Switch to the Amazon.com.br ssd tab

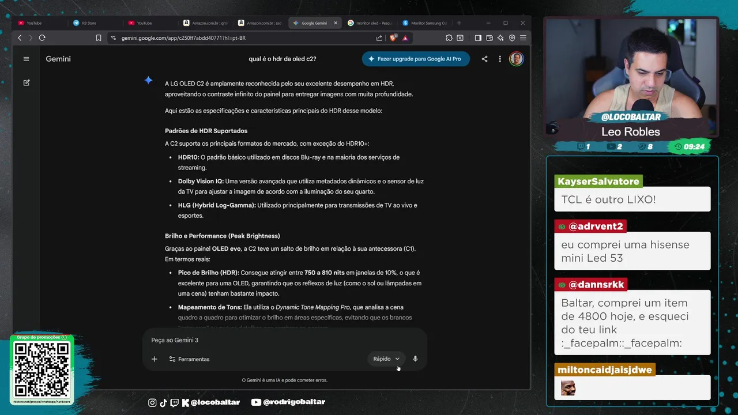point(261,23)
